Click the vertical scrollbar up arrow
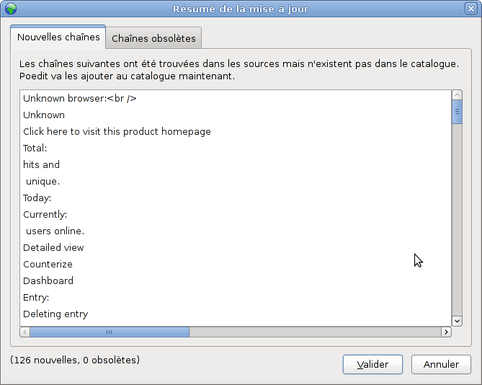Image resolution: width=482 pixels, height=385 pixels. (x=457, y=95)
